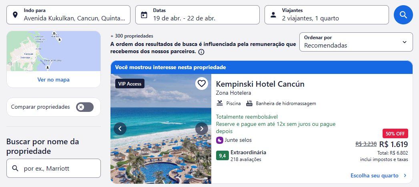Expand the Ordenar por dropdown

(x=356, y=42)
